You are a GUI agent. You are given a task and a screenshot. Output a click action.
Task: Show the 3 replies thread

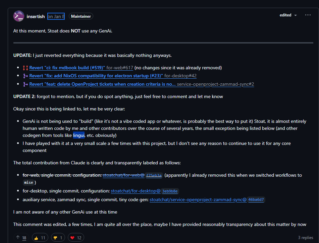pyautogui.click(x=305, y=238)
